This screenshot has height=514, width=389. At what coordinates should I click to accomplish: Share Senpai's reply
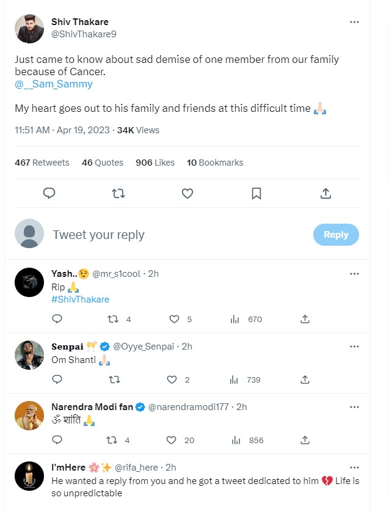pyautogui.click(x=305, y=380)
